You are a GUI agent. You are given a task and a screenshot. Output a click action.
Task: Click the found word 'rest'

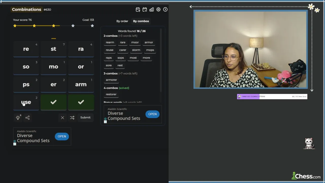[x=120, y=65]
